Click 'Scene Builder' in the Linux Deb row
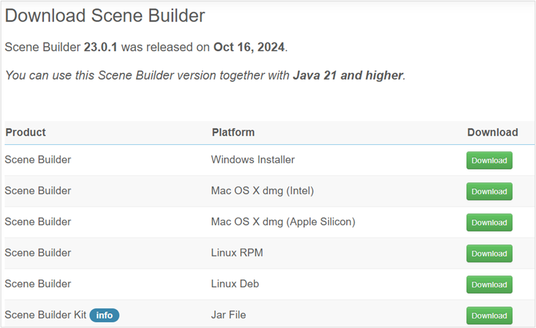 pyautogui.click(x=38, y=284)
